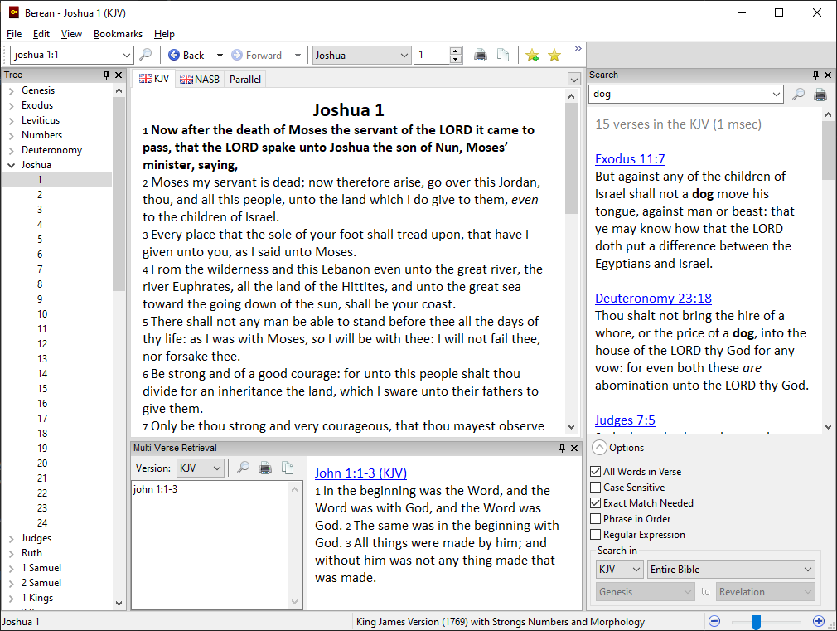Open the Back history dropdown arrow

[220, 55]
